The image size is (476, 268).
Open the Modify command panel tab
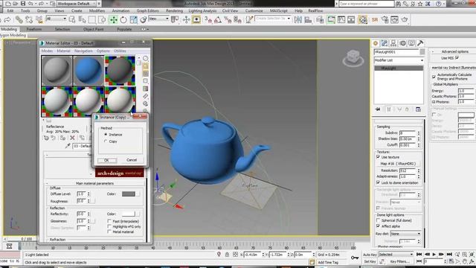point(385,43)
